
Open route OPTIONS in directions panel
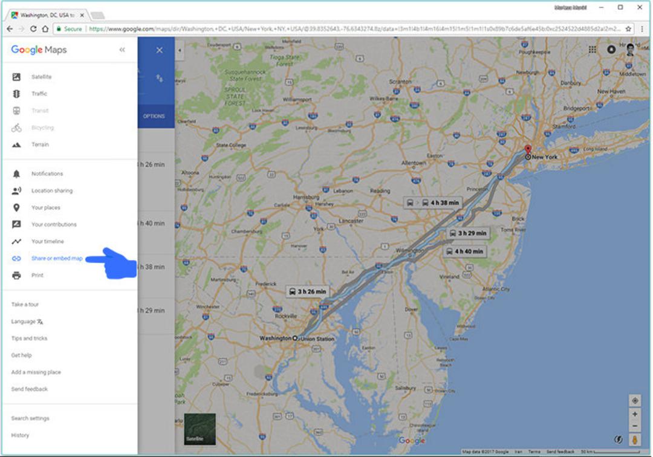point(154,116)
